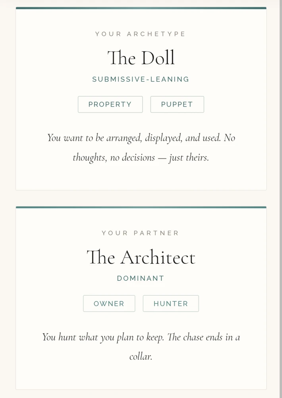This screenshot has height=398, width=282.
Task: Click the heading The Doll
Action: (x=141, y=58)
